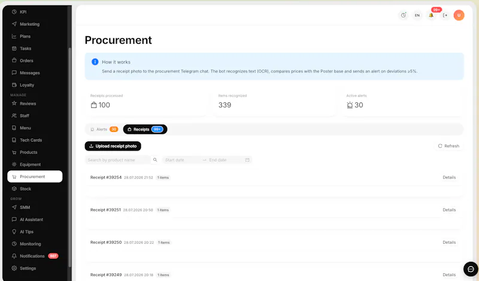Screen dimensions: 479x281
Task: Open Details for Receipt #39249
Action: click(449, 274)
